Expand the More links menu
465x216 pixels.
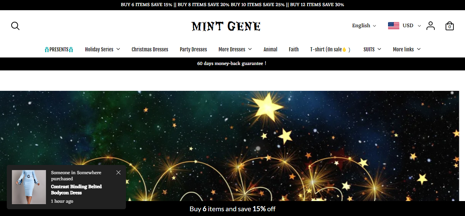[x=407, y=49]
